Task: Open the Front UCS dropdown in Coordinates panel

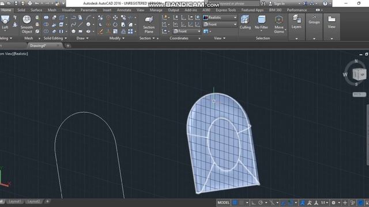Action: [187, 31]
